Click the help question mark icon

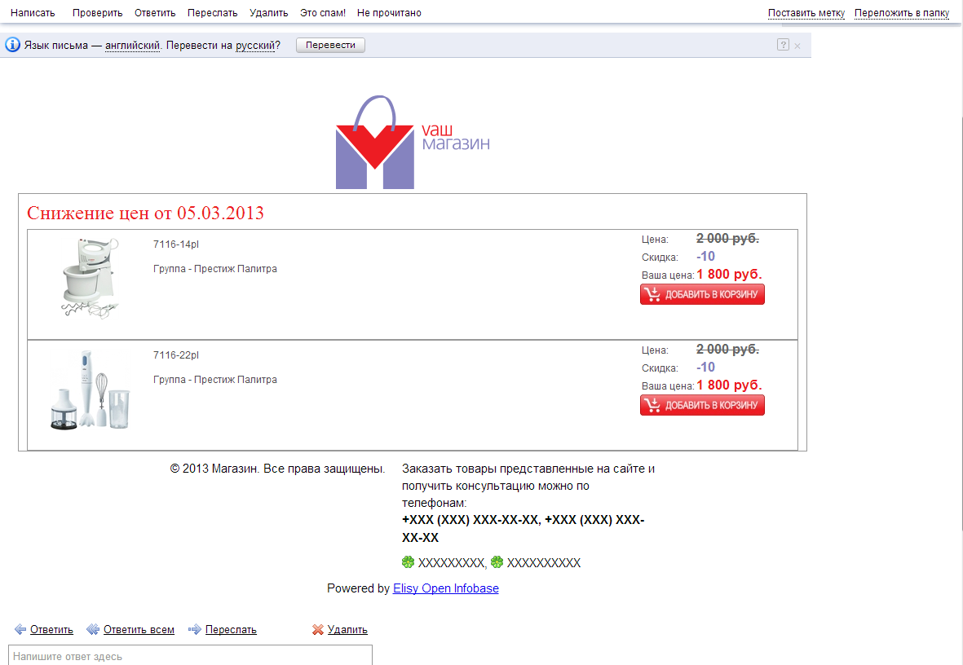783,45
